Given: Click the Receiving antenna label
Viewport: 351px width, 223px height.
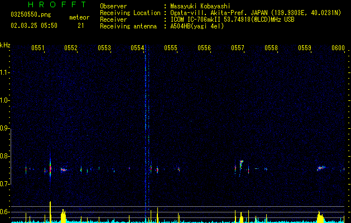Looking at the screenshot, I should [x=128, y=26].
